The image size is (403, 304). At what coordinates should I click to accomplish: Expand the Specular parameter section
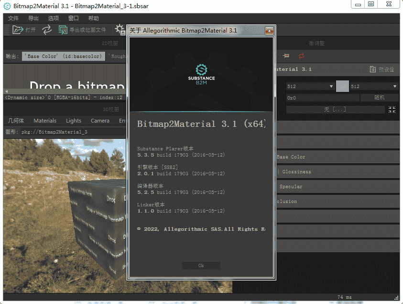[x=338, y=187]
